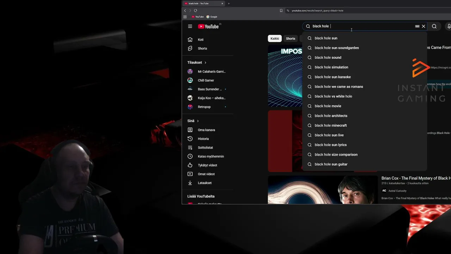
Task: Close the black hole - YouTube tab
Action: 222,4
